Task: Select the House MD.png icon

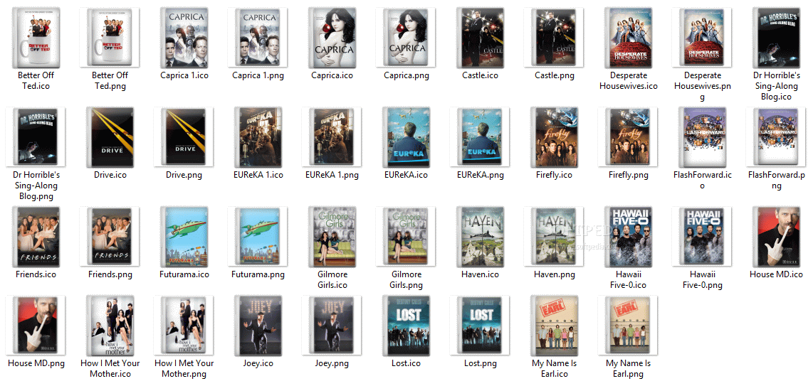Action: (x=36, y=326)
